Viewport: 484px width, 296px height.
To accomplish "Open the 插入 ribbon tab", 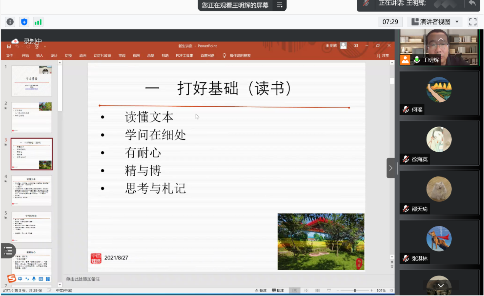I will coord(39,56).
